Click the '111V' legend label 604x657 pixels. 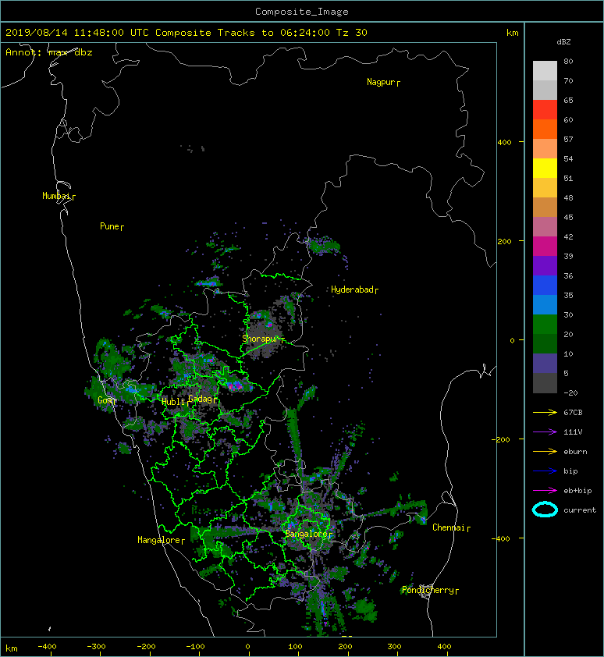tap(573, 431)
